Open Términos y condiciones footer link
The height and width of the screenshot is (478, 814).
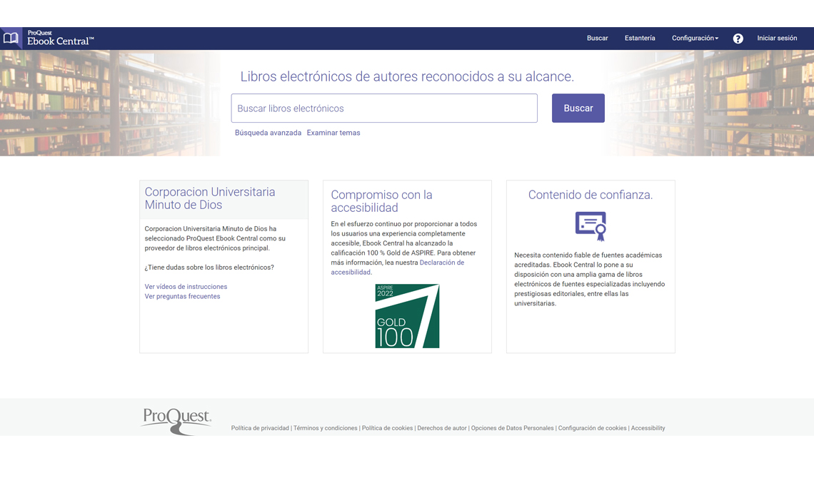[x=326, y=428]
